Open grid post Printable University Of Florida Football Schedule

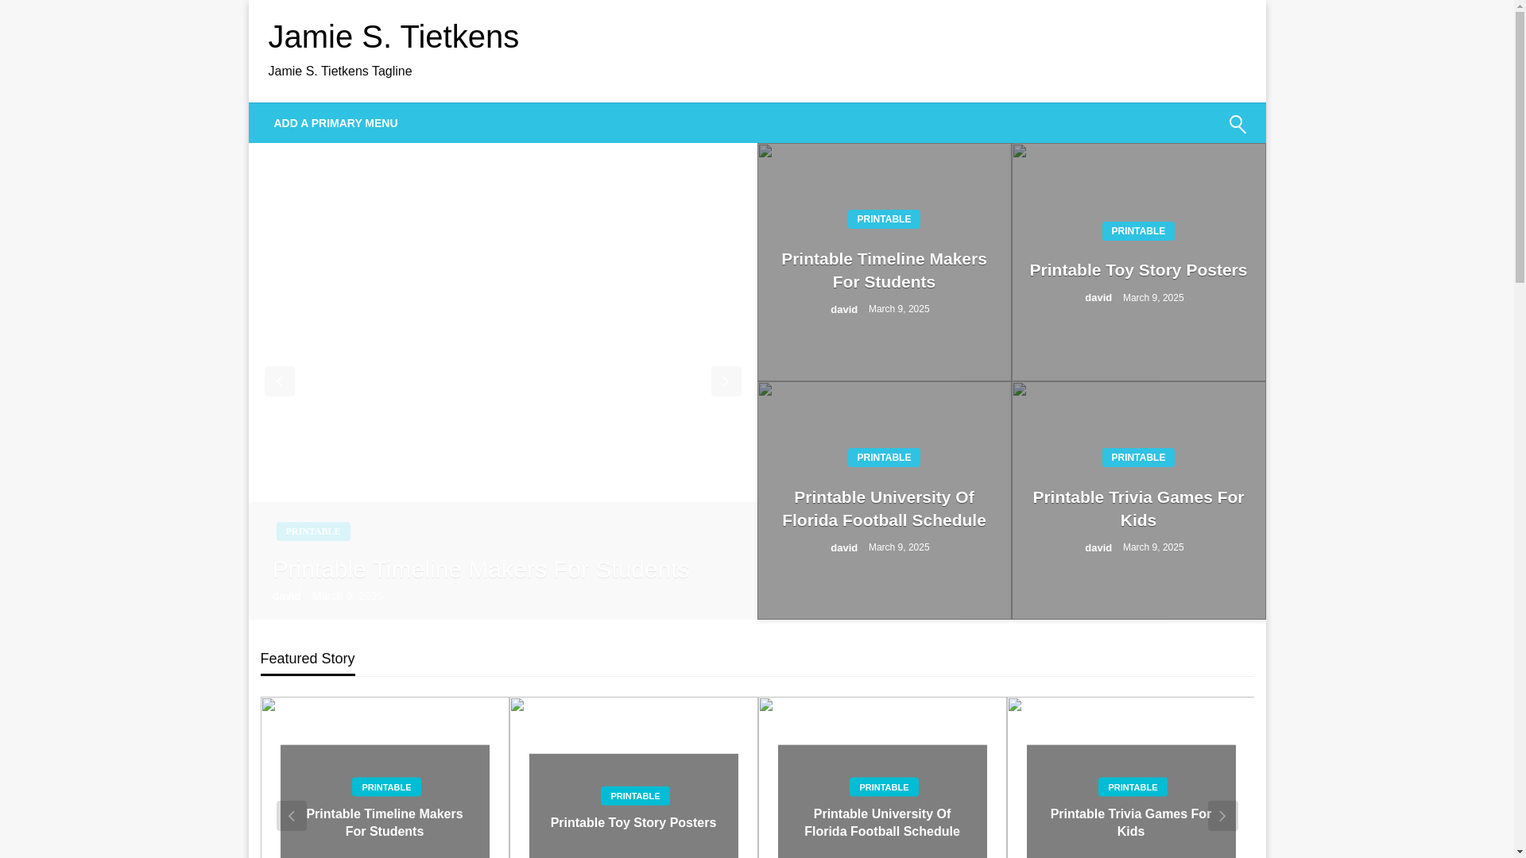[884, 508]
